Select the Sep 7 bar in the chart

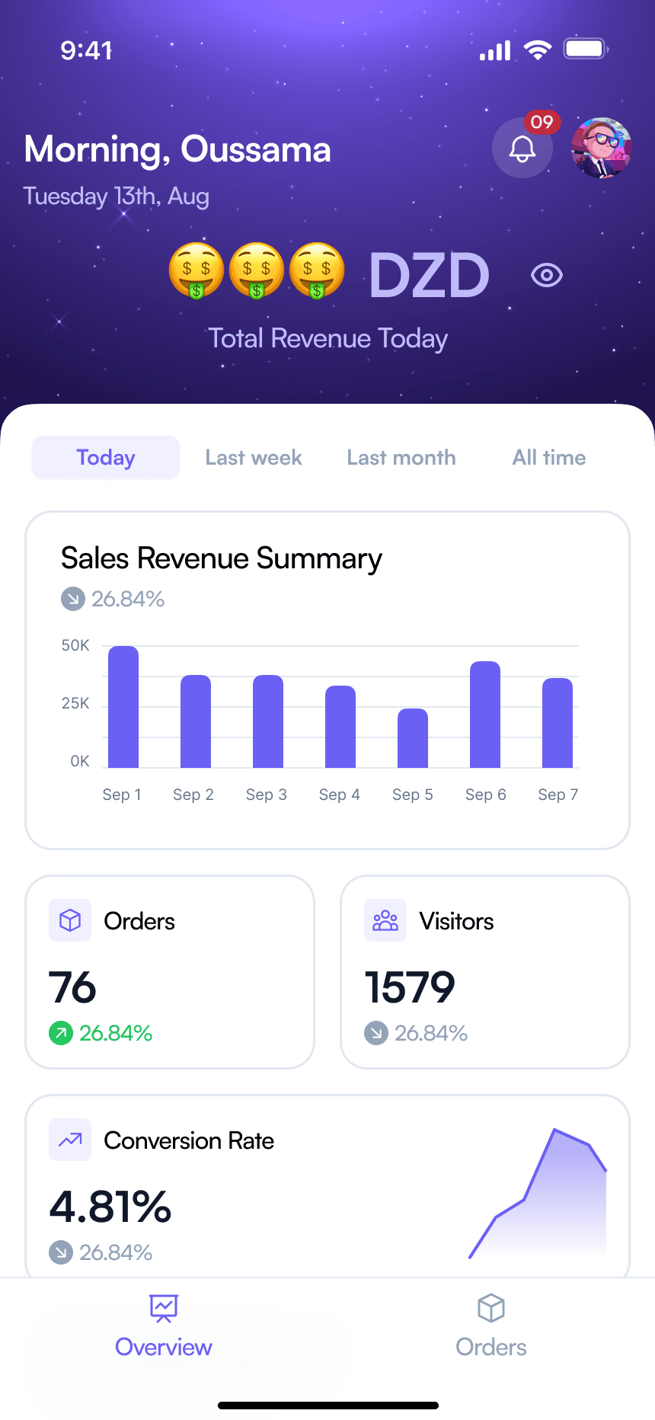pyautogui.click(x=558, y=723)
